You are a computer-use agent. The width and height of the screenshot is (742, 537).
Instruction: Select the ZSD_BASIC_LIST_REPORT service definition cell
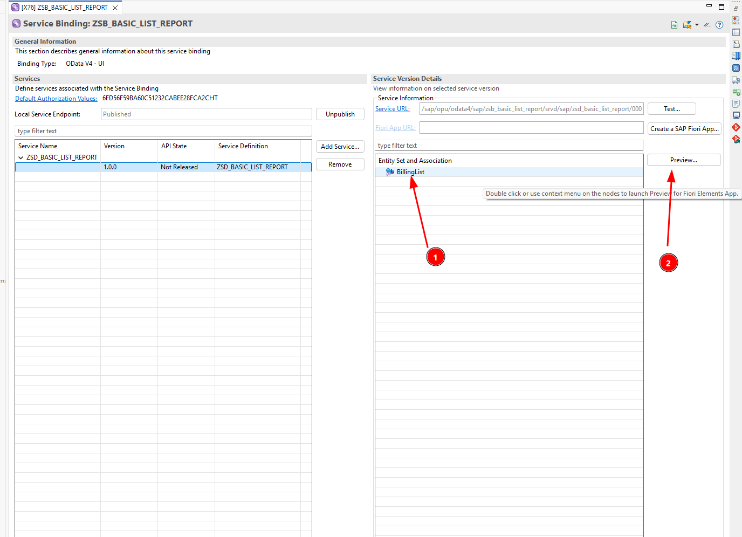[258, 167]
